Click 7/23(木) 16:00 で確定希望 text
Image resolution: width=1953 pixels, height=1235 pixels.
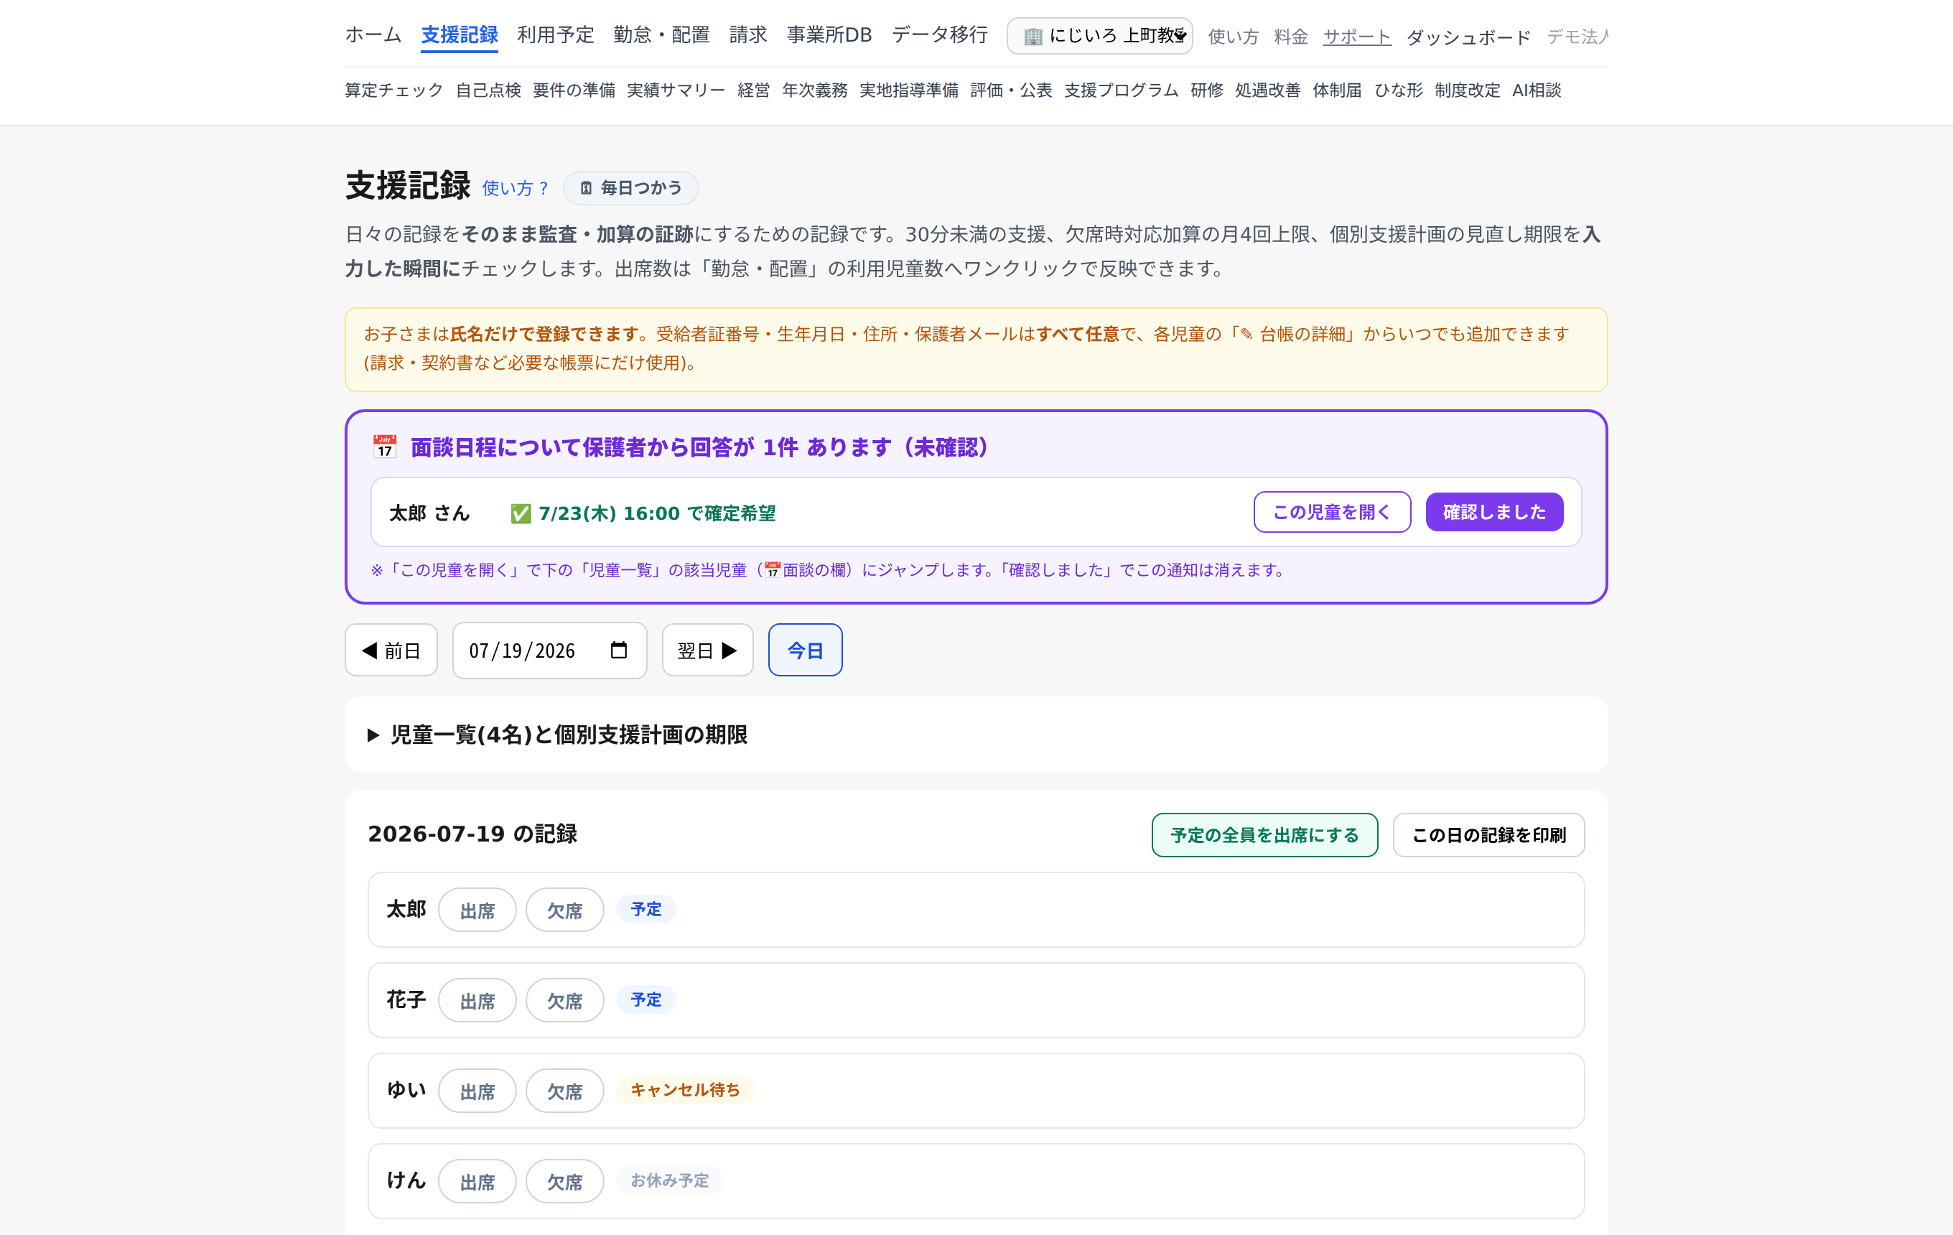coord(657,513)
